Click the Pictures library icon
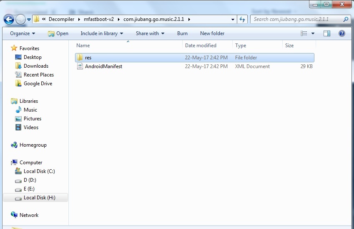This screenshot has width=354, height=229. [x=18, y=119]
